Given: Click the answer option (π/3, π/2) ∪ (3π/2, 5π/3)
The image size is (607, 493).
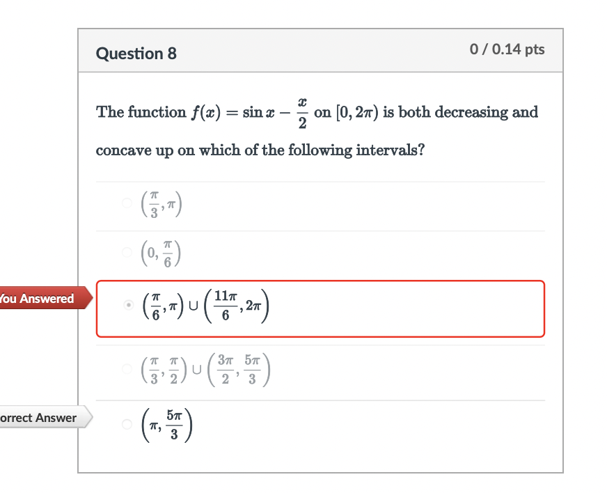Looking at the screenshot, I should 205,368.
